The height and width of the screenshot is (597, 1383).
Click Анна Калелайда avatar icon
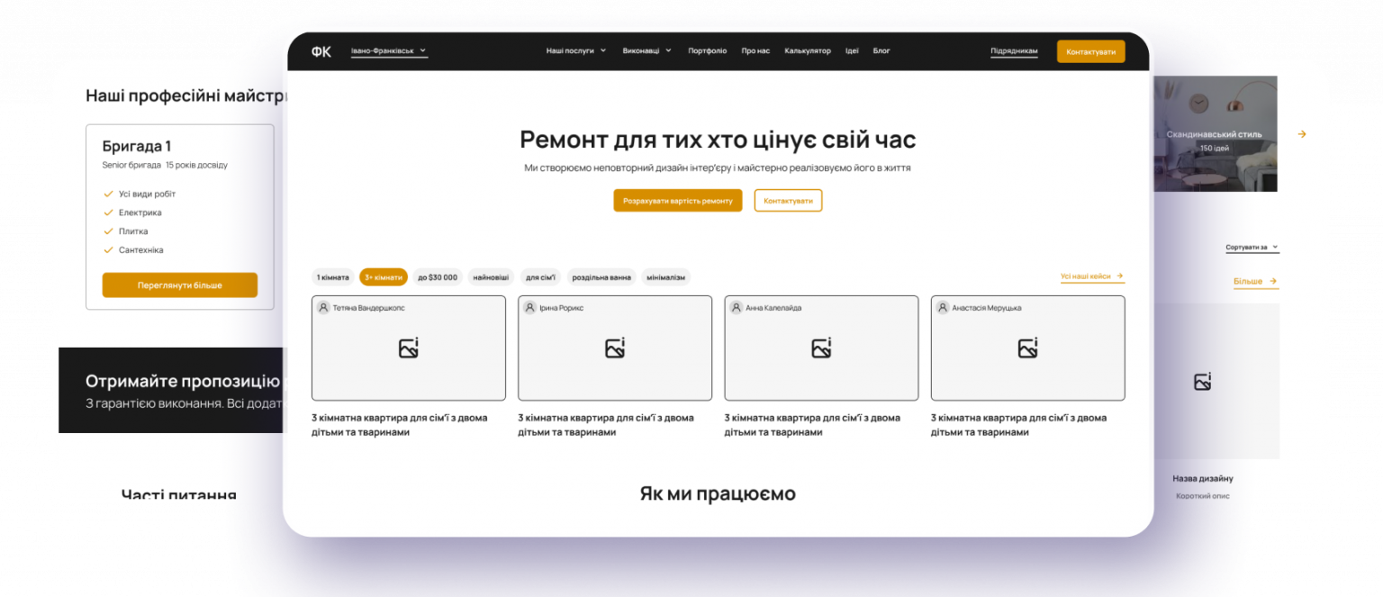pos(736,308)
